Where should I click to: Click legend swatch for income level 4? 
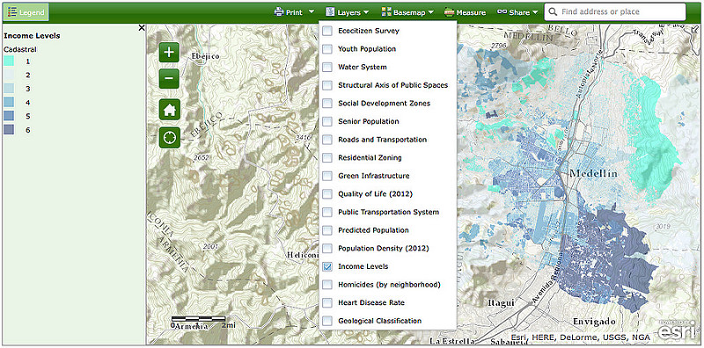9,103
